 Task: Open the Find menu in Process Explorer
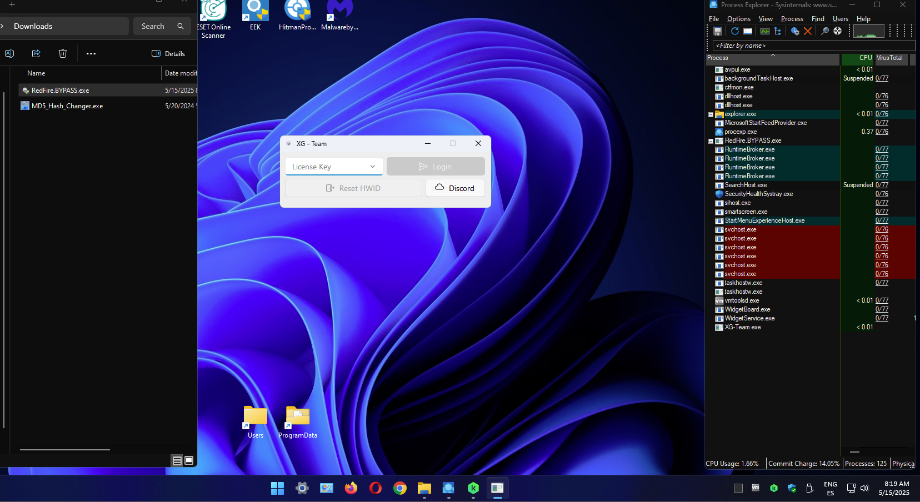[x=818, y=19]
